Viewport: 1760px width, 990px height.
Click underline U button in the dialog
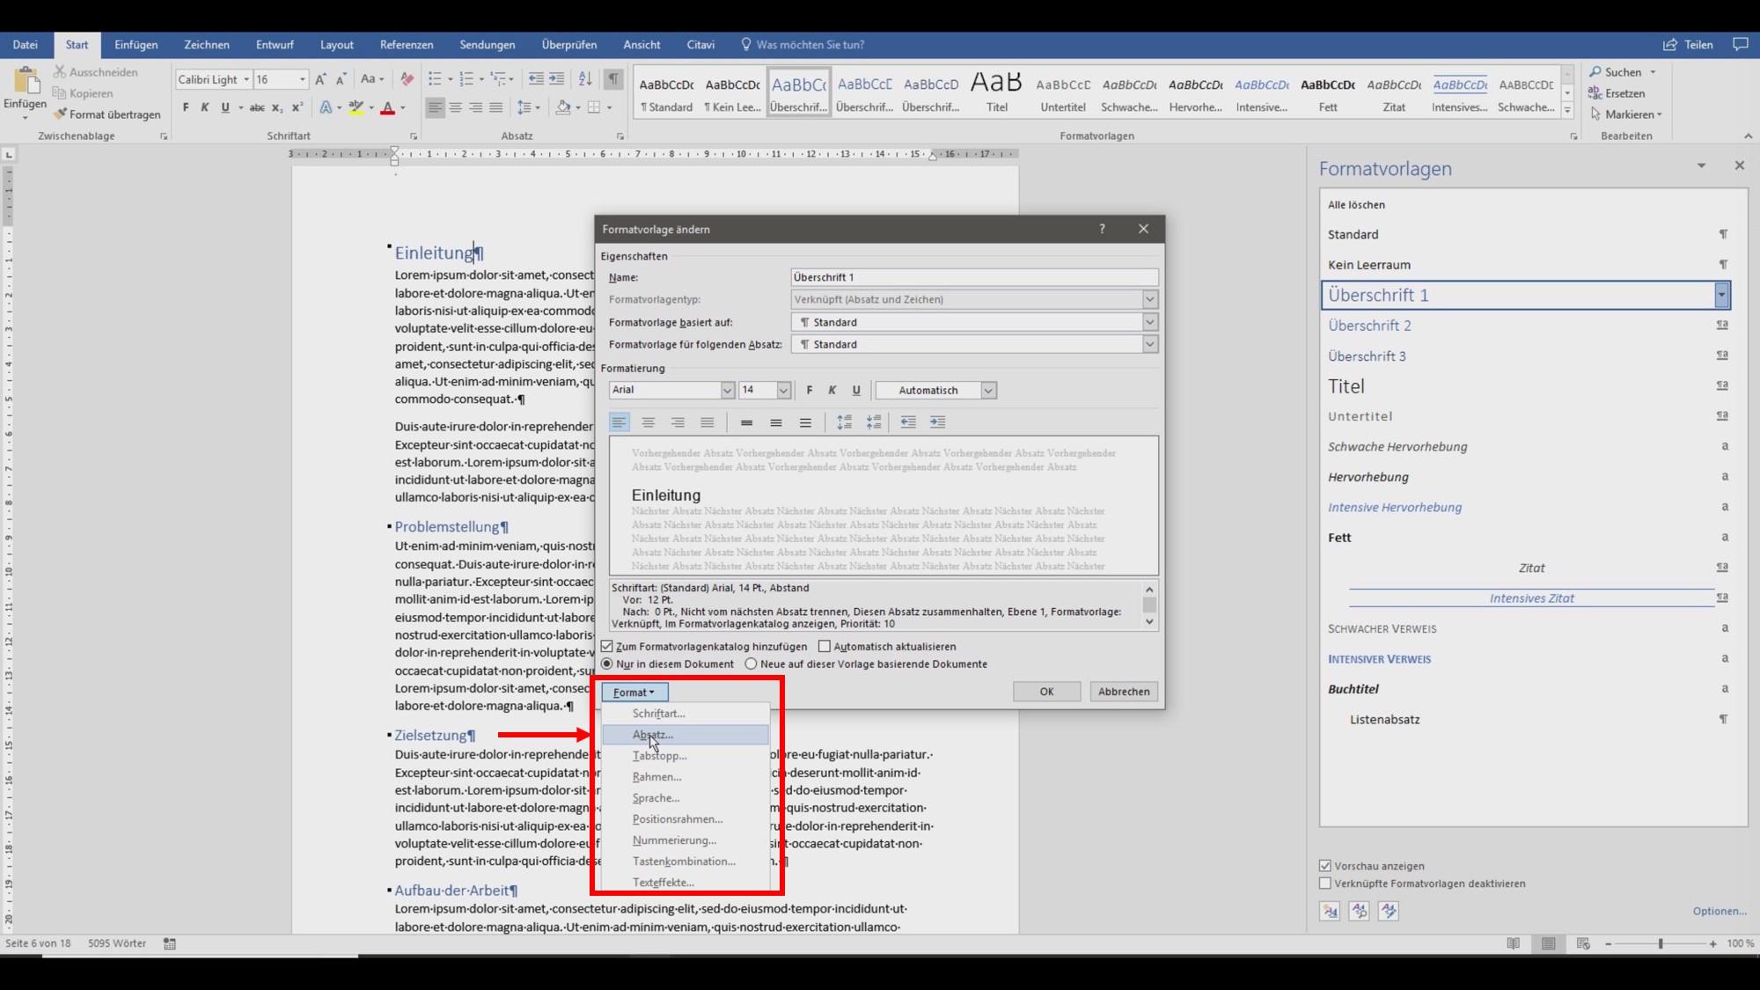coord(856,390)
